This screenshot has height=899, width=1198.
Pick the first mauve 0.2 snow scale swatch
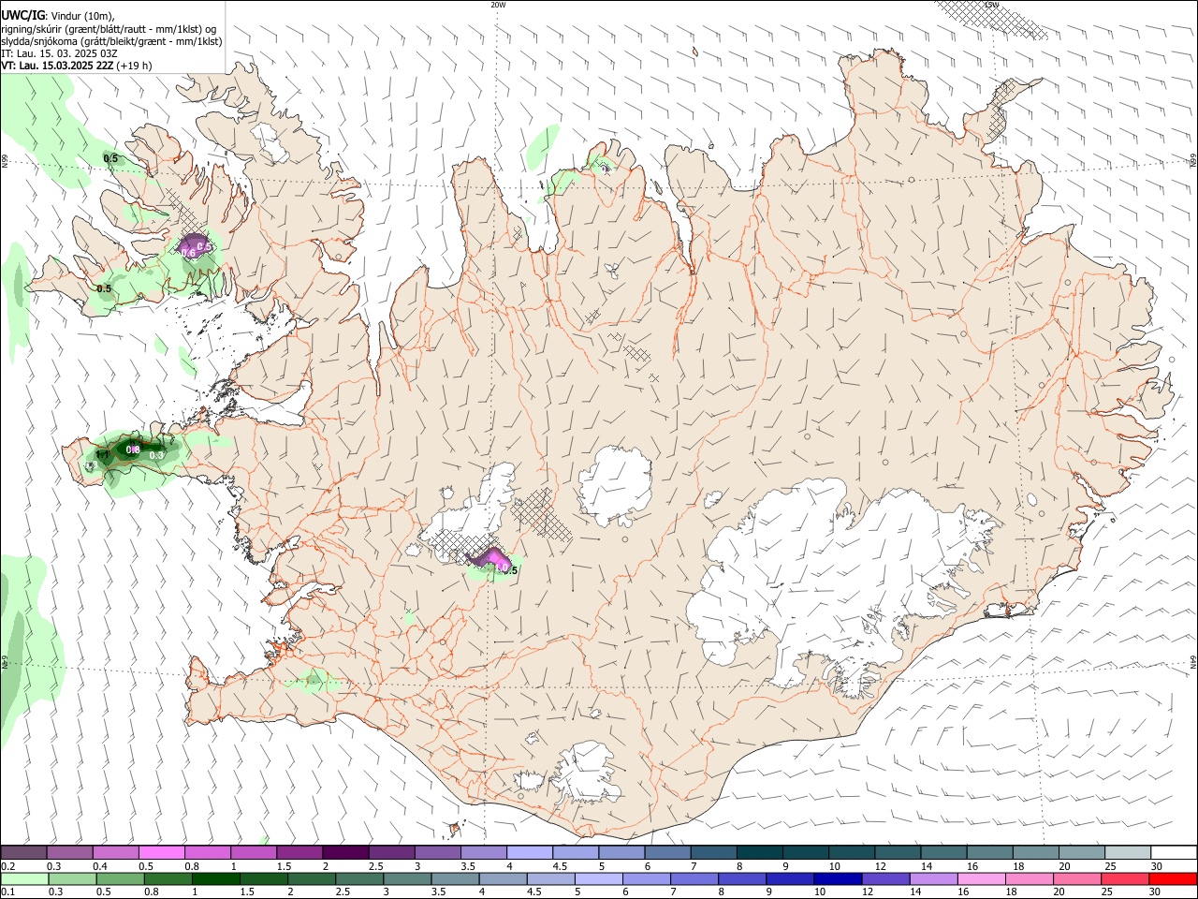[23, 853]
